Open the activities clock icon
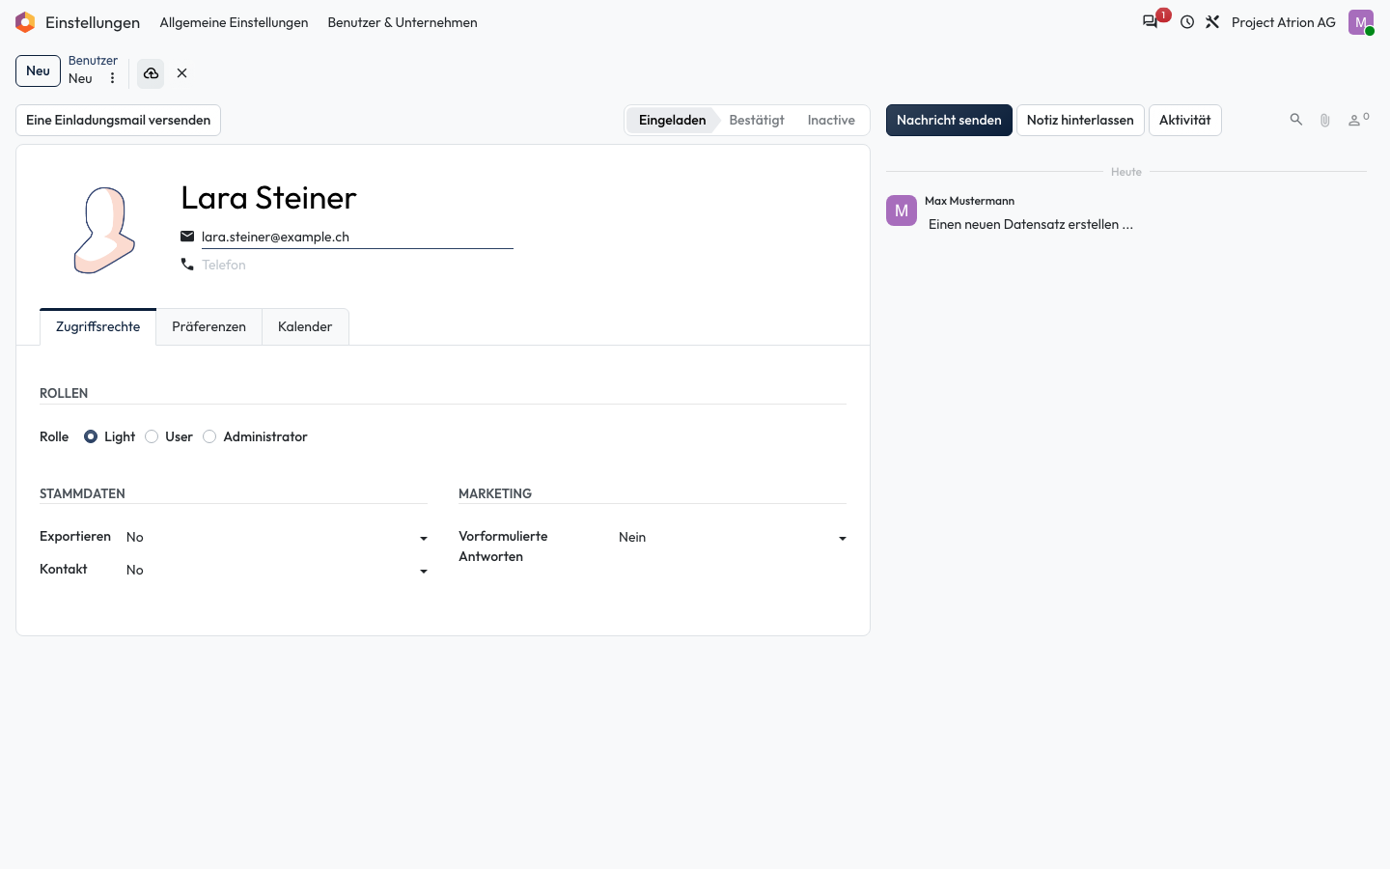1390x869 pixels. point(1187,22)
